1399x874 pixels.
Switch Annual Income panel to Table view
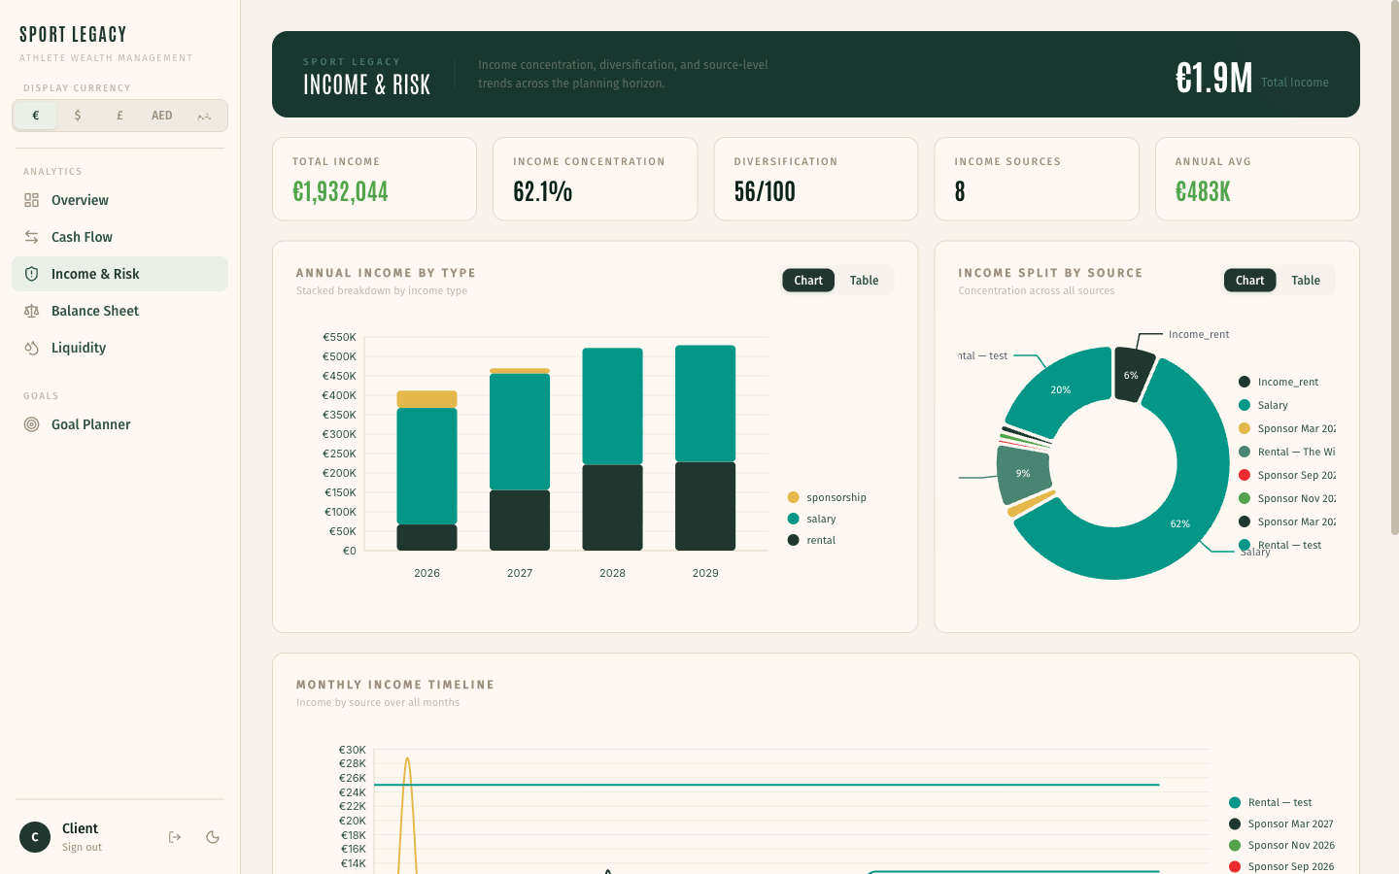[864, 280]
